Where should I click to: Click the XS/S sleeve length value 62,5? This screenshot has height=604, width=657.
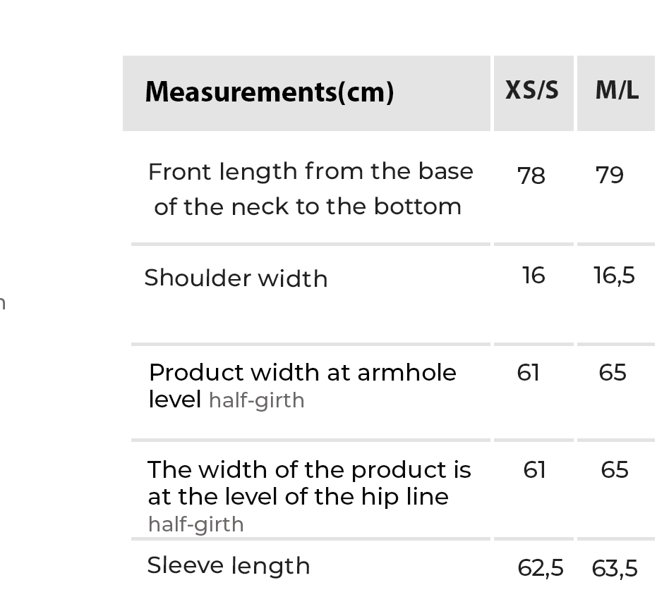pos(541,568)
